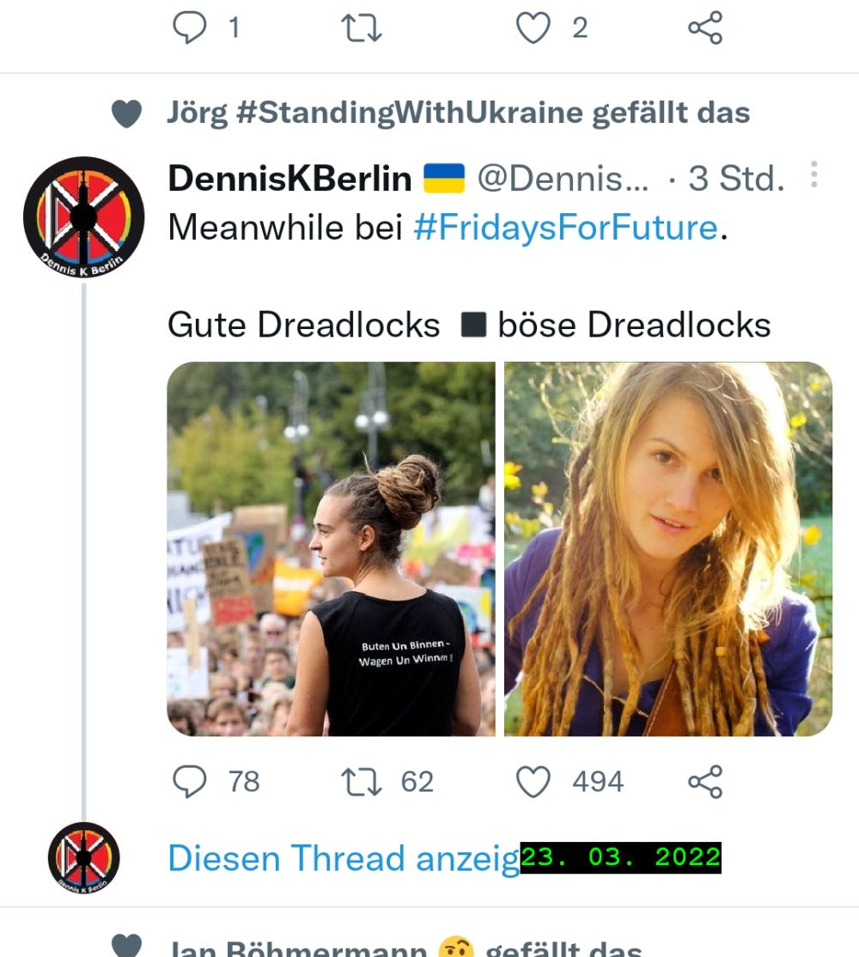Viewport: 859px width, 957px height.
Task: Share the DennisKBerlin dreadlocks tweet
Action: pyautogui.click(x=705, y=782)
